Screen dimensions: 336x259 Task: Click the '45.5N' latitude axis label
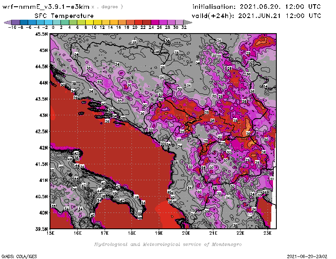click(41, 34)
